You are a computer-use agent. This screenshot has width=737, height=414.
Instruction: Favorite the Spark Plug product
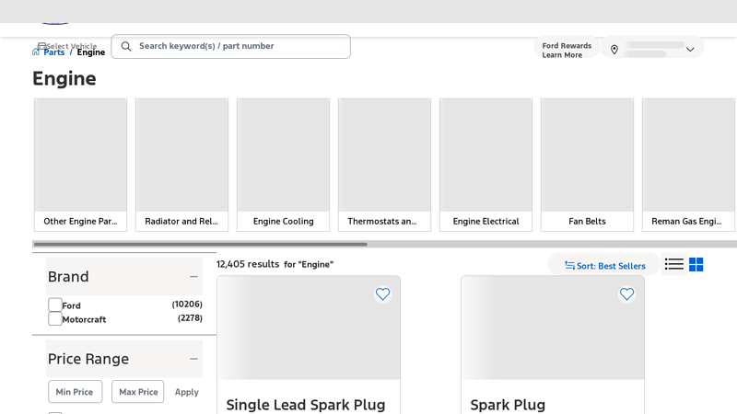pos(626,294)
